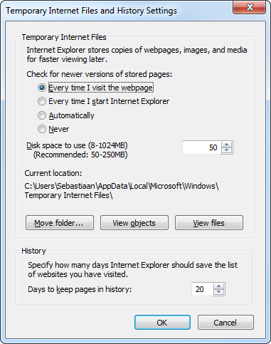This screenshot has height=344, width=271.
Task: Increase disk space with the up arrow
Action: (x=227, y=145)
